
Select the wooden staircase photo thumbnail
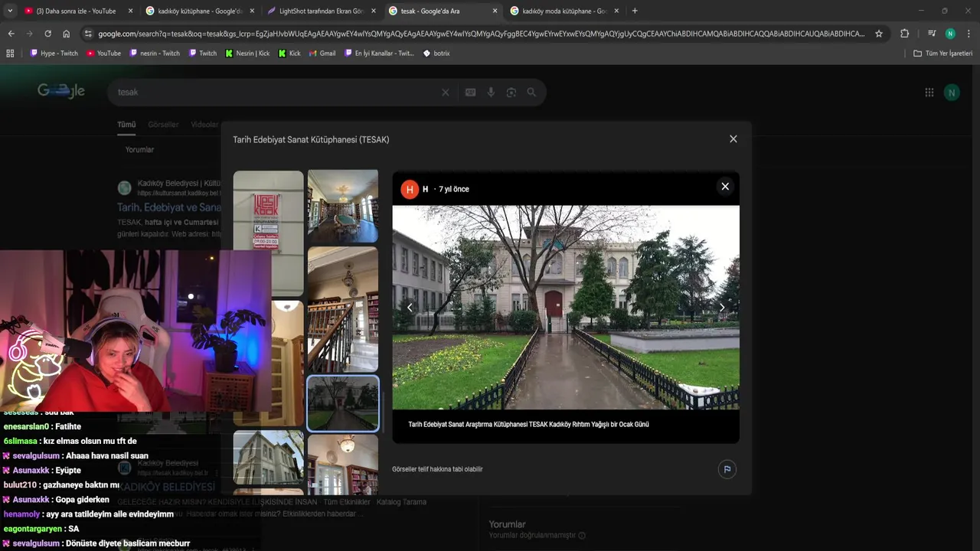(x=343, y=309)
